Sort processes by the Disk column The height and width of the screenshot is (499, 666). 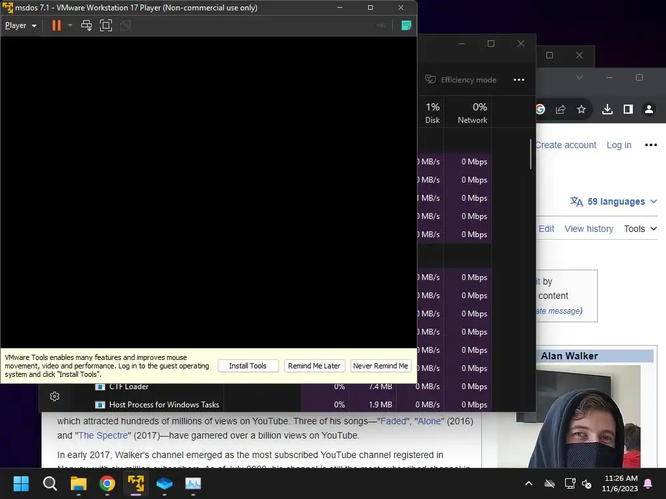(x=433, y=112)
